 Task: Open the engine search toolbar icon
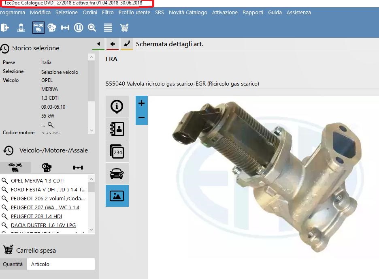coord(52,28)
